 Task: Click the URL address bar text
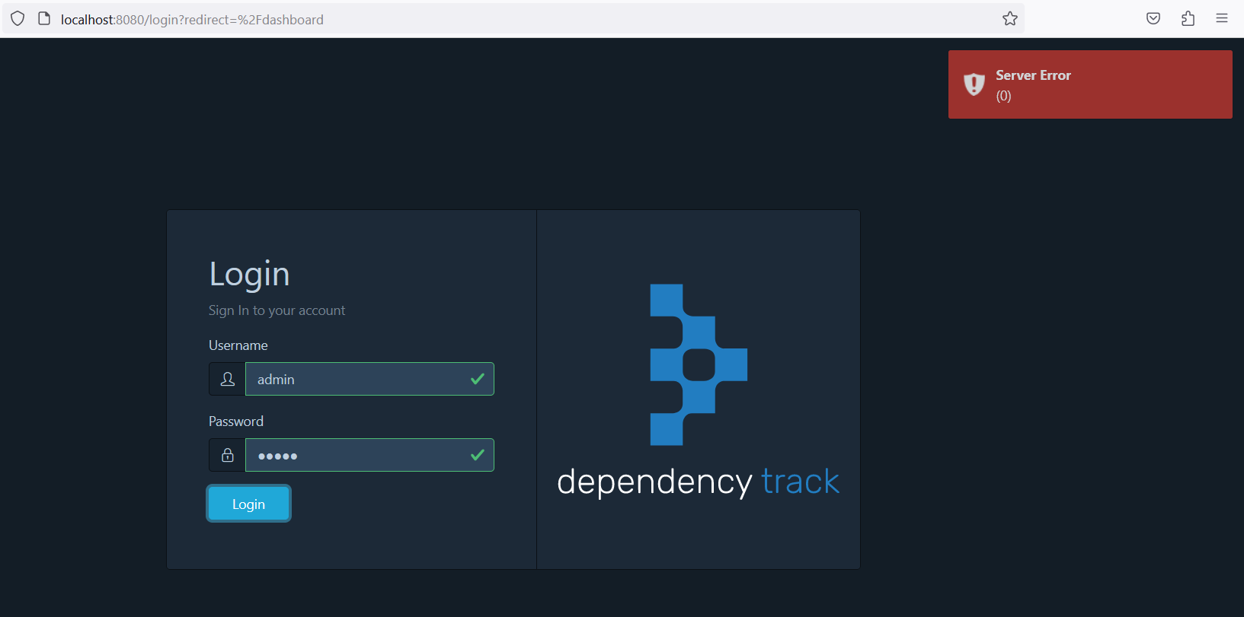click(x=192, y=20)
